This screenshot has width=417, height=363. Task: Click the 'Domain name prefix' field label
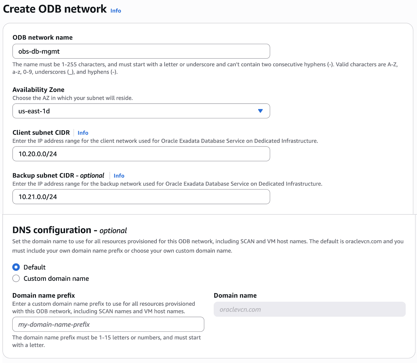click(44, 295)
